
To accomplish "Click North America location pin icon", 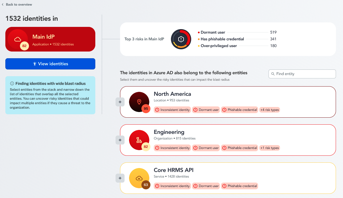I will [x=139, y=102].
